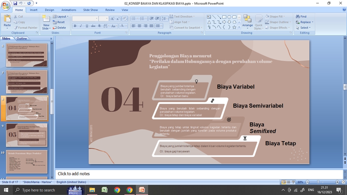Open the Layout dropdown
This screenshot has height=195, width=347.
pos(61,16)
